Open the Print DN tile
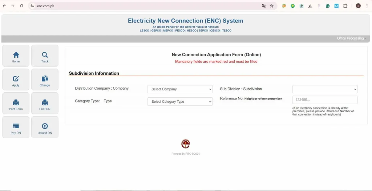The image size is (372, 191). 45,103
